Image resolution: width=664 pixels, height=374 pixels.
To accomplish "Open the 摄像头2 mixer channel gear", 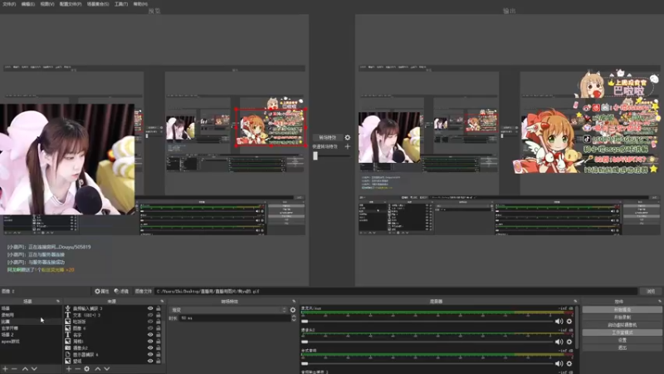I will [x=569, y=342].
